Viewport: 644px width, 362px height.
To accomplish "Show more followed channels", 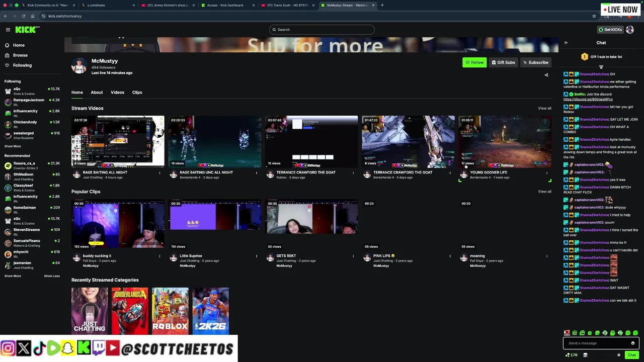I will (x=13, y=146).
